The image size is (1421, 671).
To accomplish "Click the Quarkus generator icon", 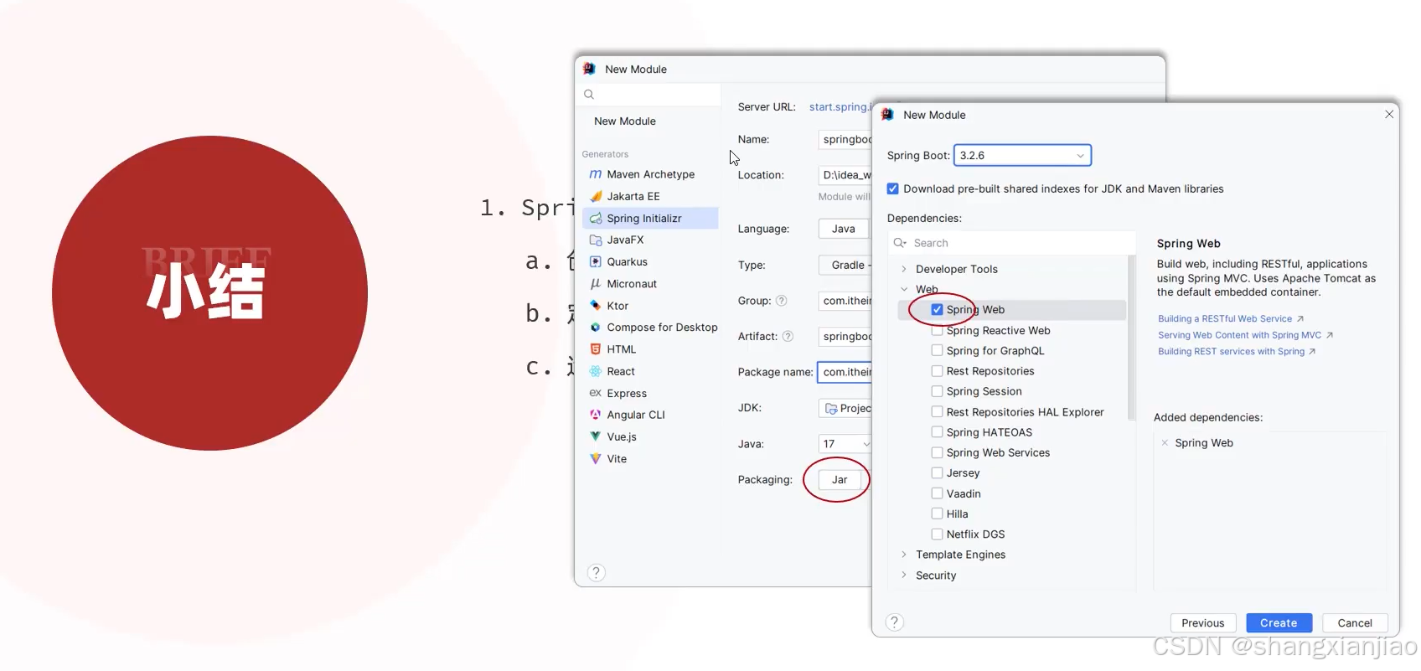I will coord(596,261).
